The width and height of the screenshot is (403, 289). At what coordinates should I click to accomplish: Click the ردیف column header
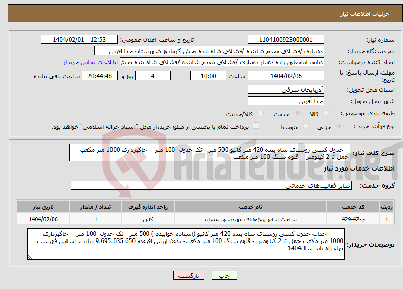point(387,207)
